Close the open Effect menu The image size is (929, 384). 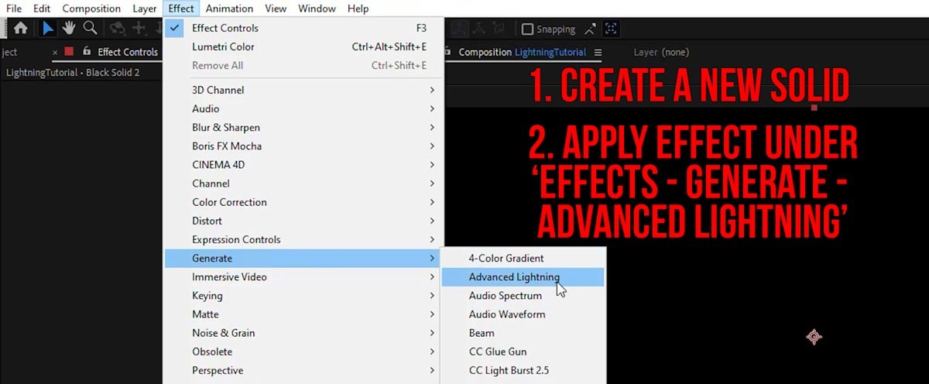(x=181, y=9)
